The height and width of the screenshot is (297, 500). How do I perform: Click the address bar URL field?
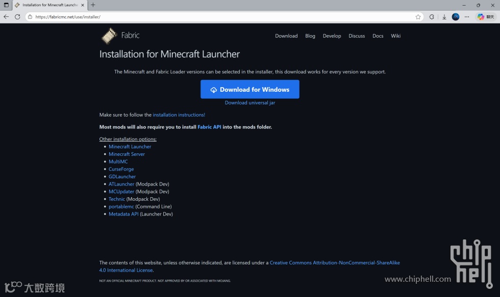(x=223, y=17)
